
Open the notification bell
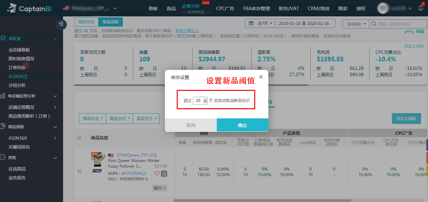[420, 8]
